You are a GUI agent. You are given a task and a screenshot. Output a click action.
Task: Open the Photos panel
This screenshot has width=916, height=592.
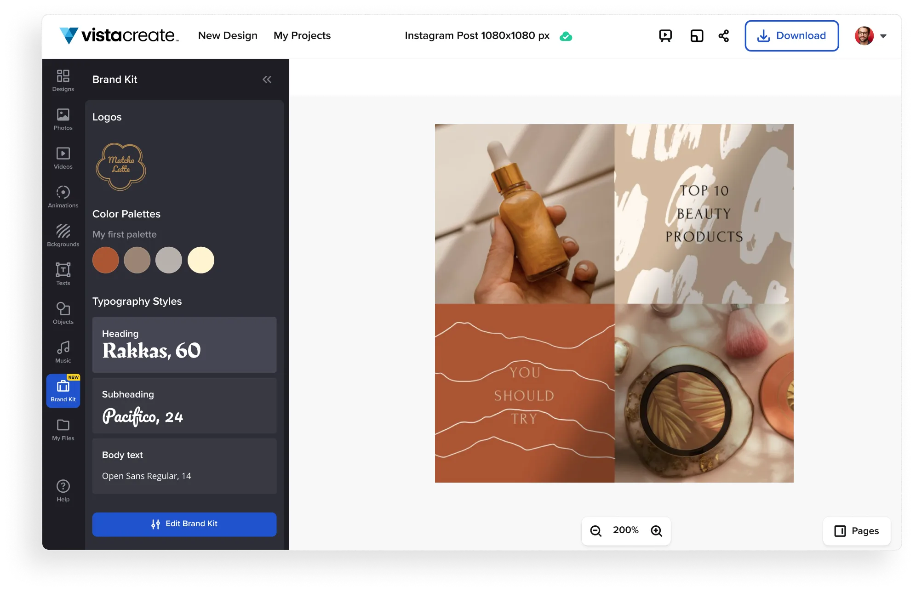(63, 119)
